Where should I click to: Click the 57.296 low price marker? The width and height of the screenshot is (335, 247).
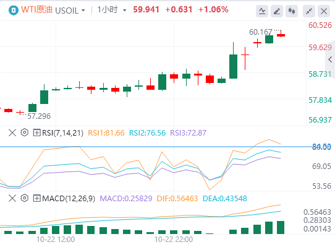coord(39,116)
